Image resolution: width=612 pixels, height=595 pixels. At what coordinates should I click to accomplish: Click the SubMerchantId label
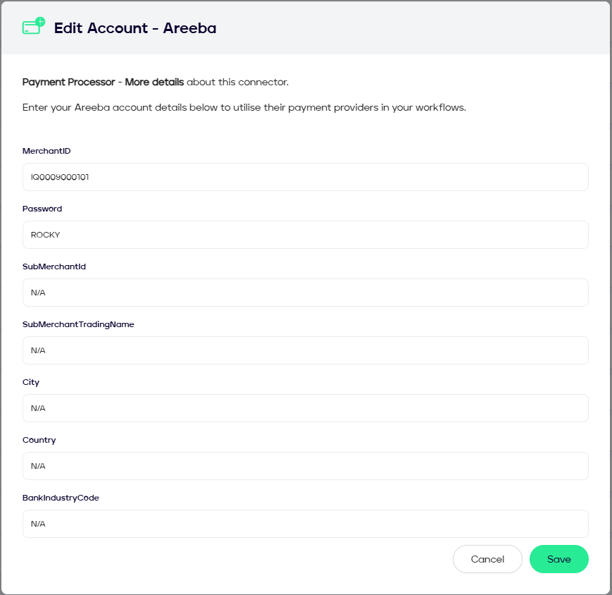(x=54, y=266)
